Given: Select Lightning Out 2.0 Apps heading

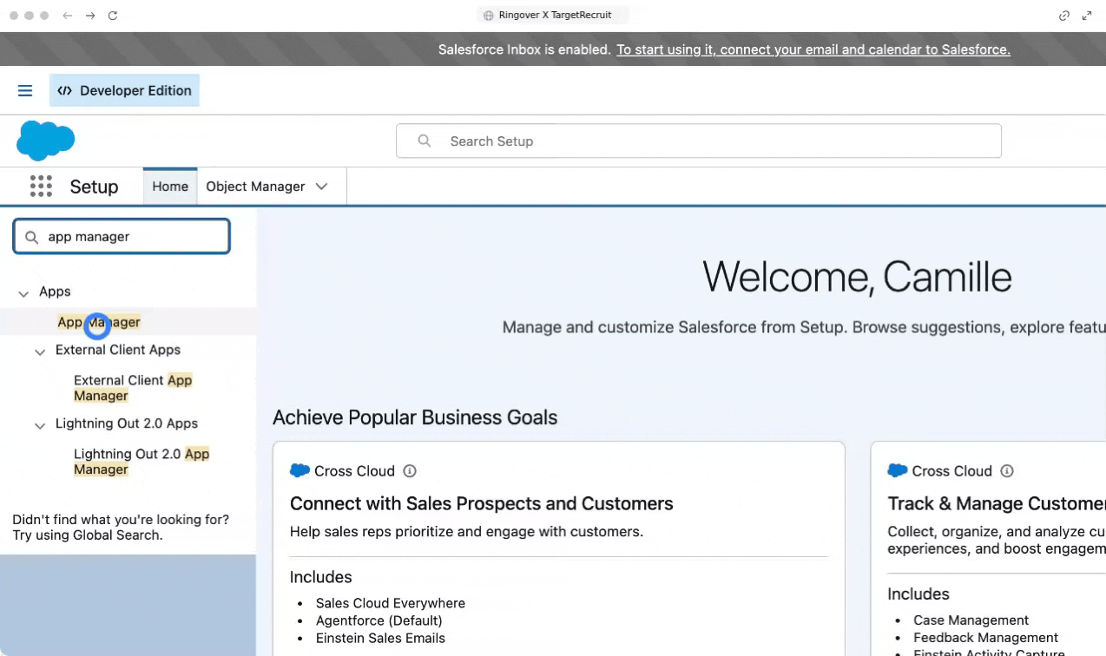Looking at the screenshot, I should click(x=127, y=423).
